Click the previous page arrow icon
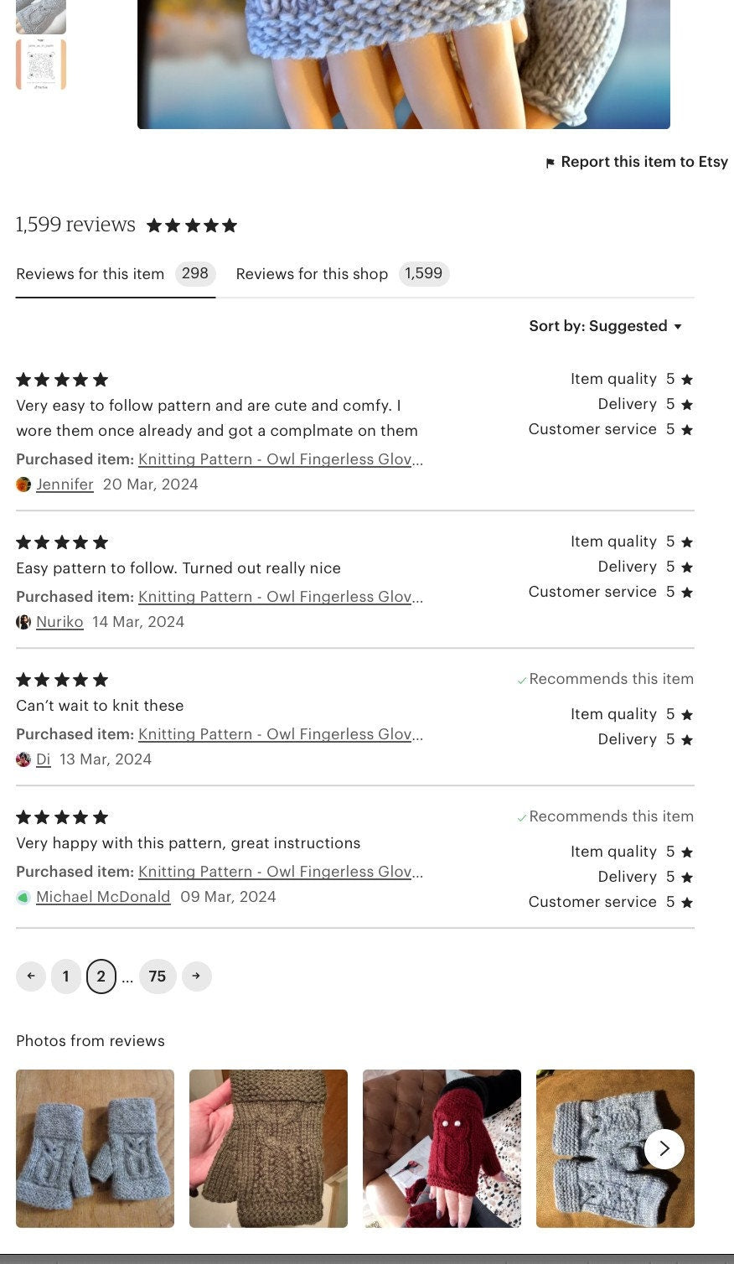 [x=31, y=976]
